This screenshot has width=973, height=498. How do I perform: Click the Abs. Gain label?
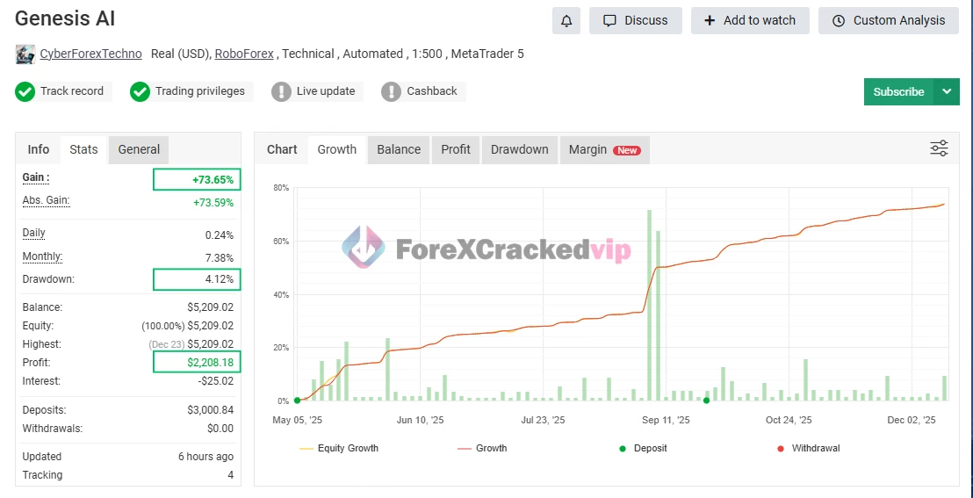pyautogui.click(x=46, y=200)
